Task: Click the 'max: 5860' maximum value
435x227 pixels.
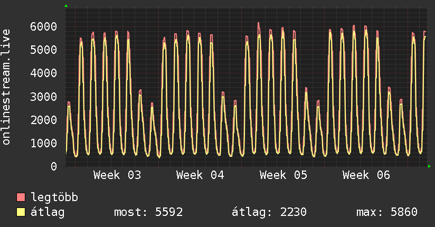Action: 387,212
